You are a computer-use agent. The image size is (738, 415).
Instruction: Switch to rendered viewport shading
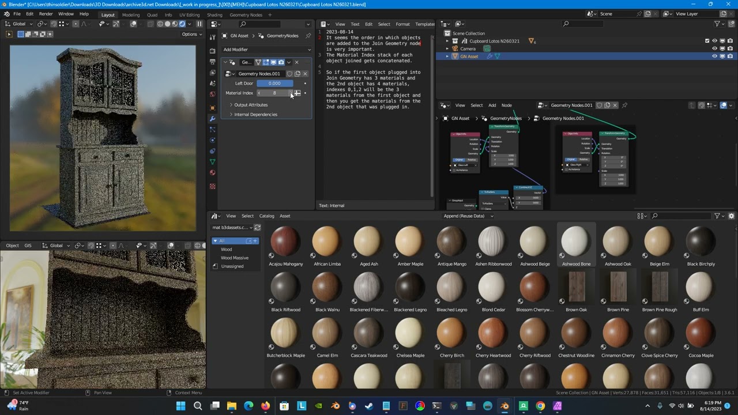click(182, 24)
